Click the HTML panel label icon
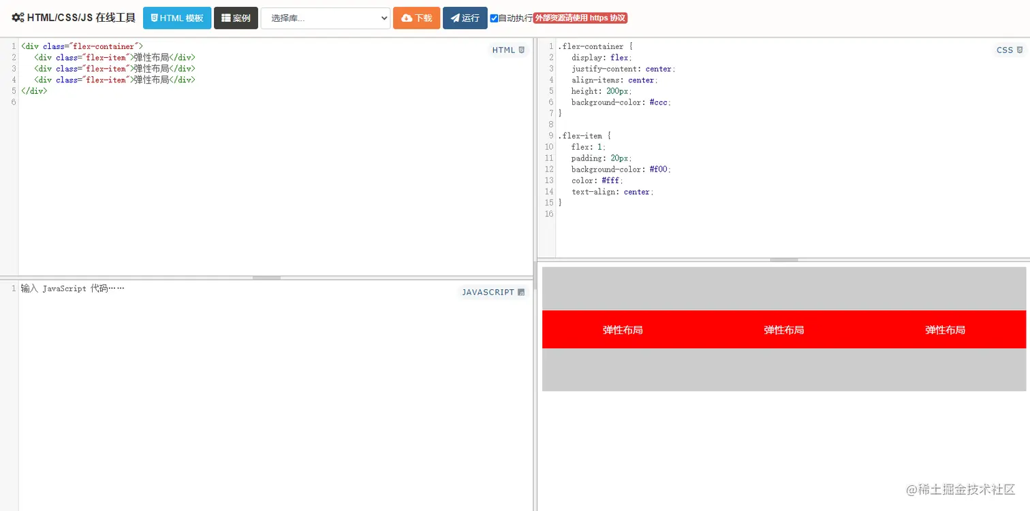 tap(522, 50)
